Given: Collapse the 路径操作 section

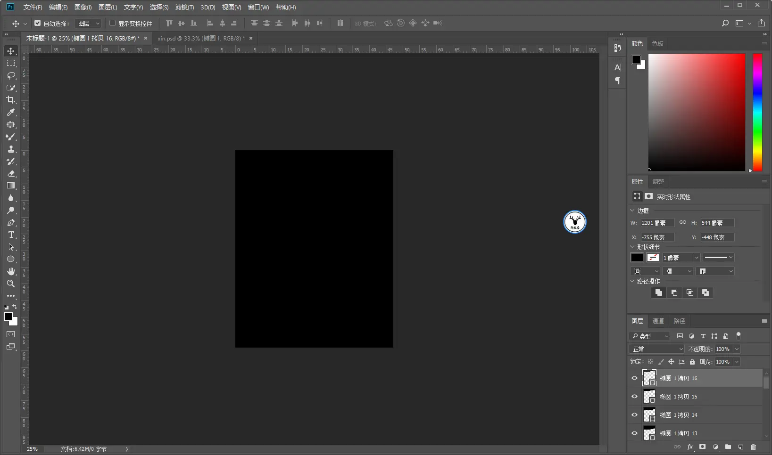Looking at the screenshot, I should coord(632,281).
